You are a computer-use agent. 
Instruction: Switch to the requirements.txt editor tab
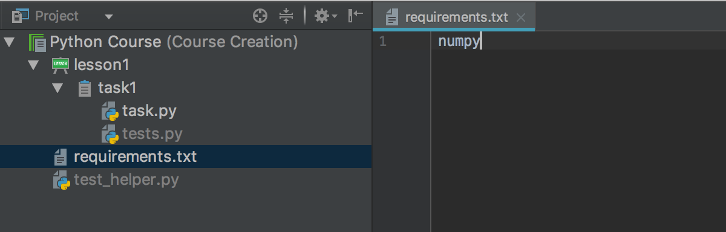tap(454, 16)
